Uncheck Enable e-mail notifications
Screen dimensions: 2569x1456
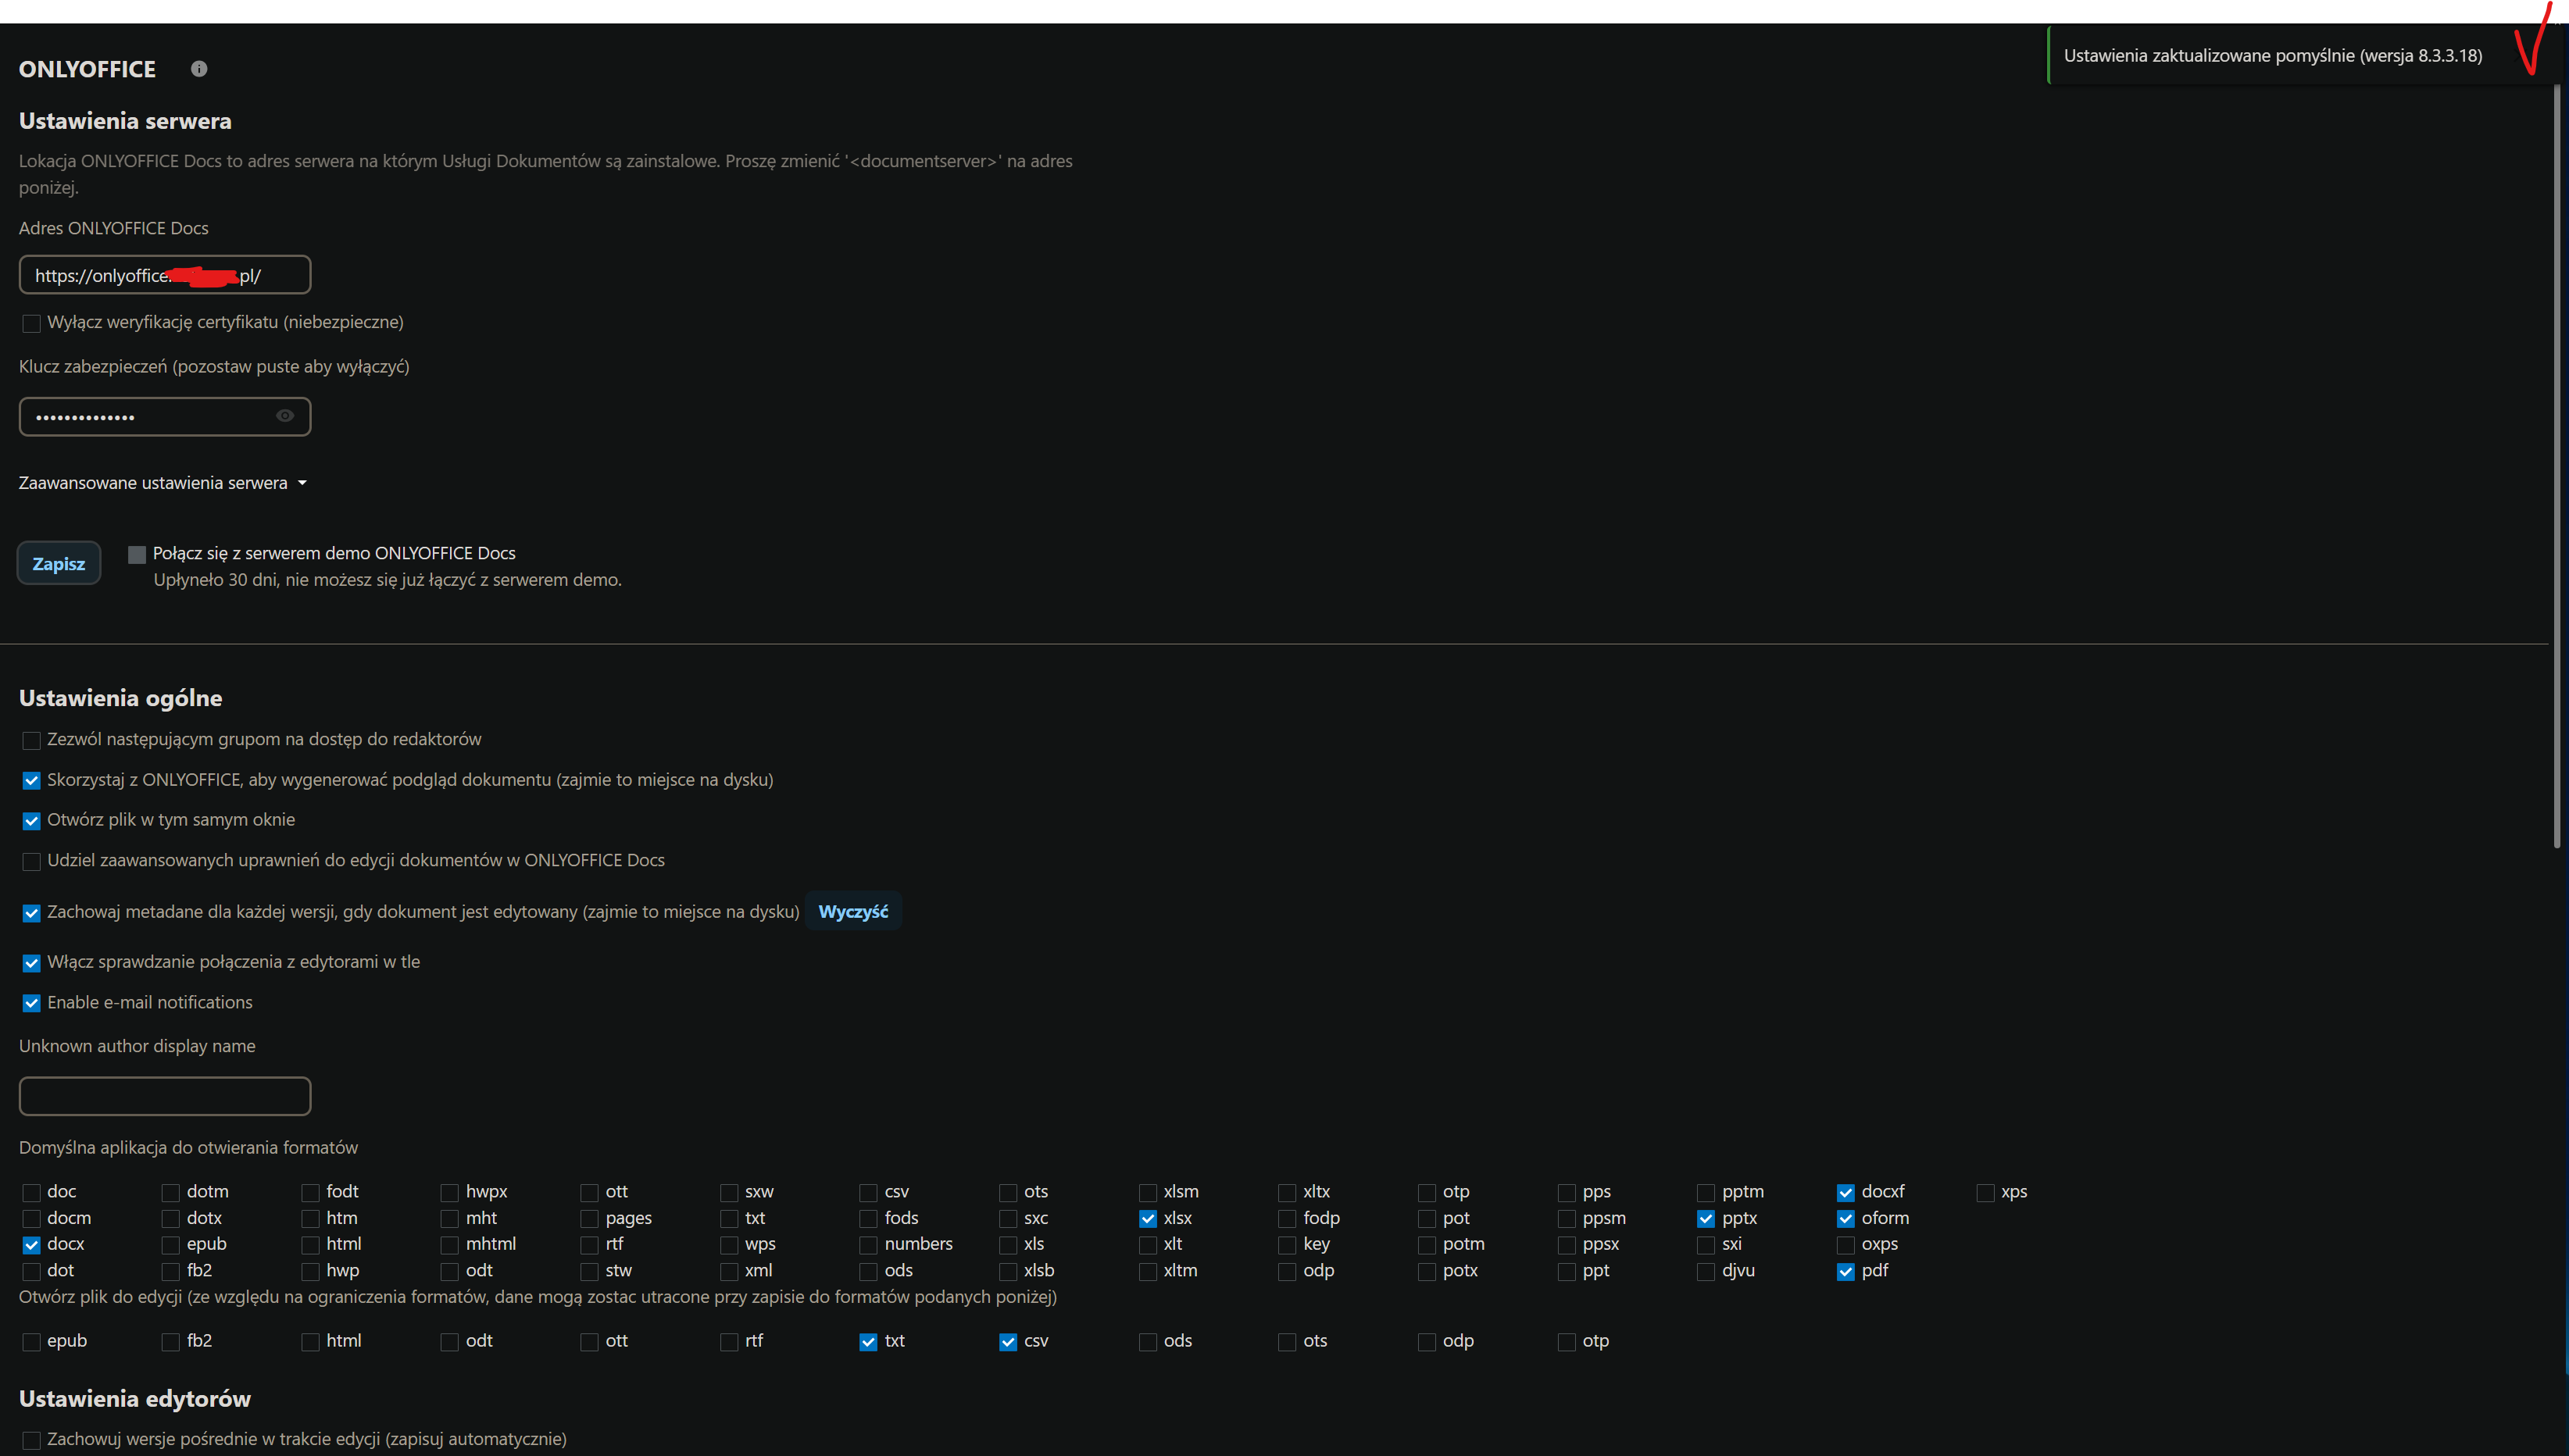32,1003
